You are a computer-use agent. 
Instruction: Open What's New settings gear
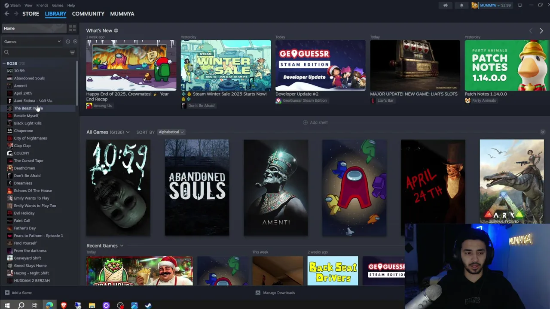[x=116, y=30]
